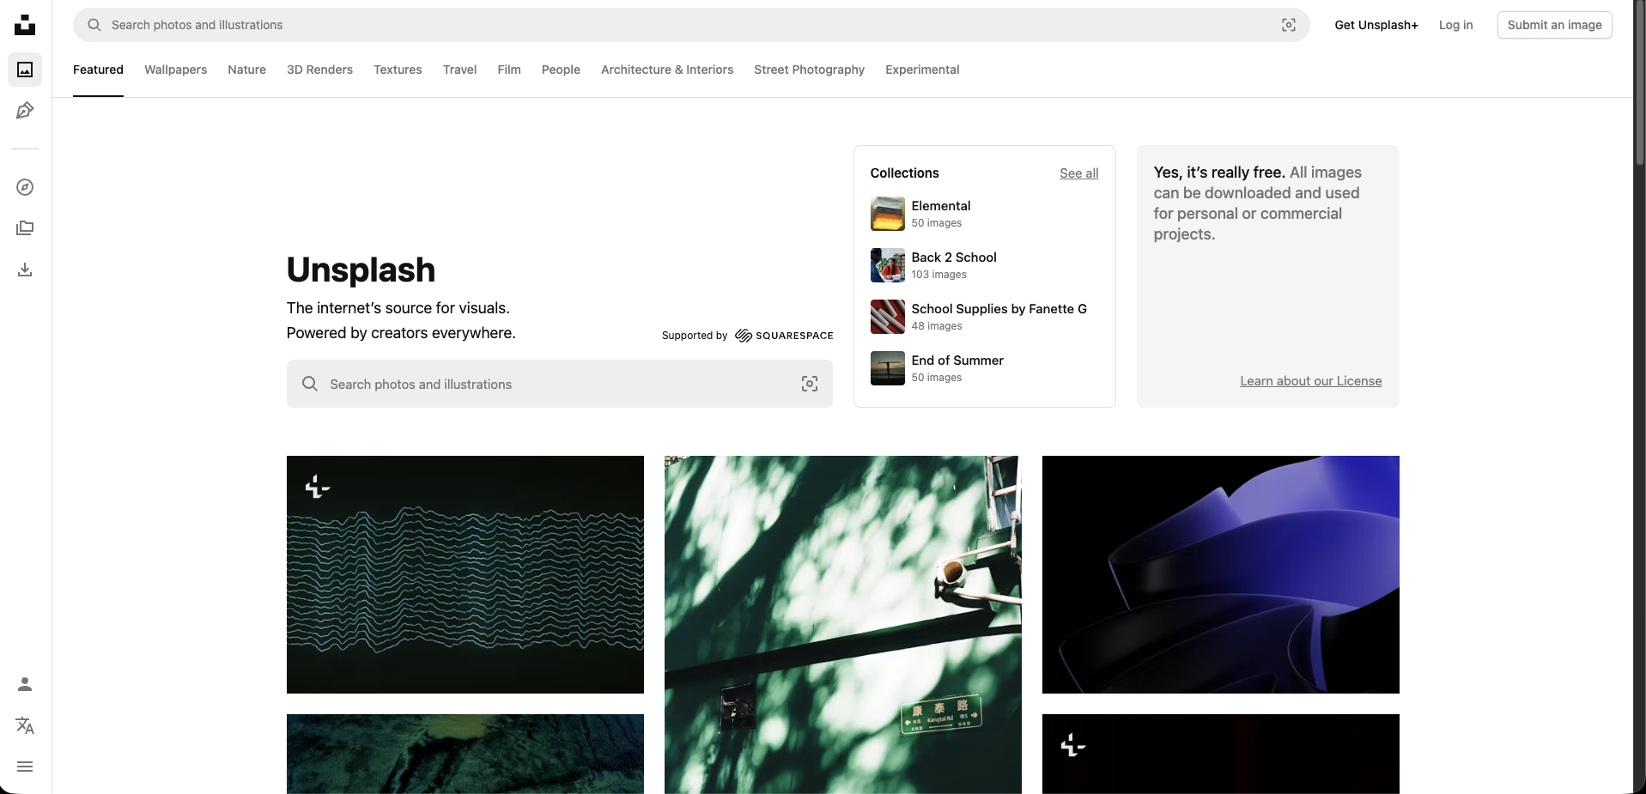The image size is (1646, 794).
Task: Click the hero Search photos and illustrations field
Action: [x=550, y=384]
